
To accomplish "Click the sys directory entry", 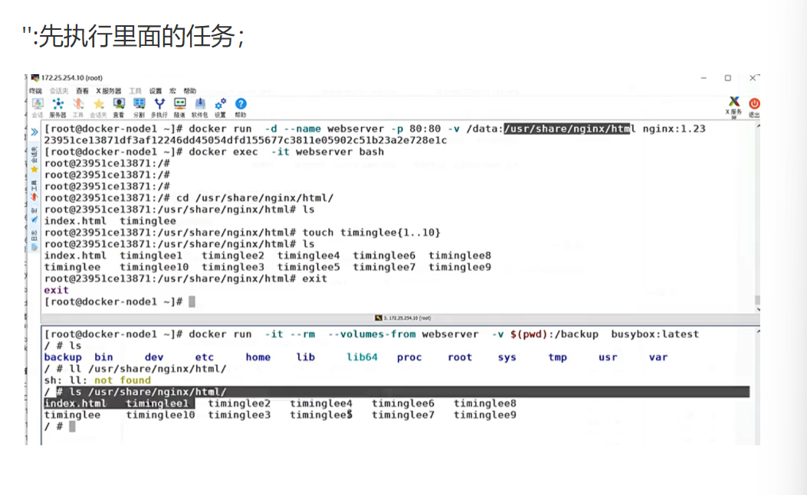I will [507, 357].
